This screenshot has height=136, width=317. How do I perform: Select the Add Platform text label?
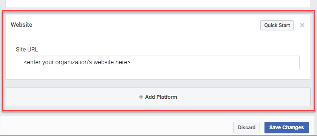[x=161, y=97]
